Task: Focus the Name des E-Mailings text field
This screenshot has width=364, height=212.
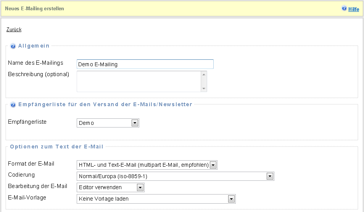Action: (x=145, y=64)
